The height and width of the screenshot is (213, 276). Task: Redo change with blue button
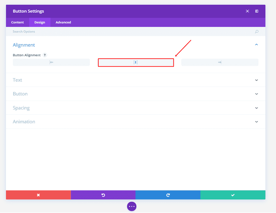coord(168,195)
